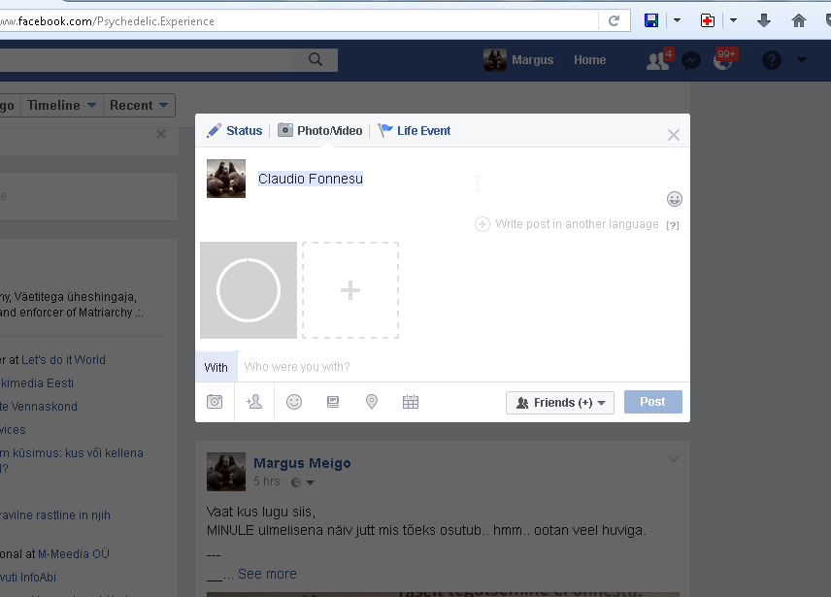Click the calendar date icon
The height and width of the screenshot is (597, 831).
coord(411,402)
